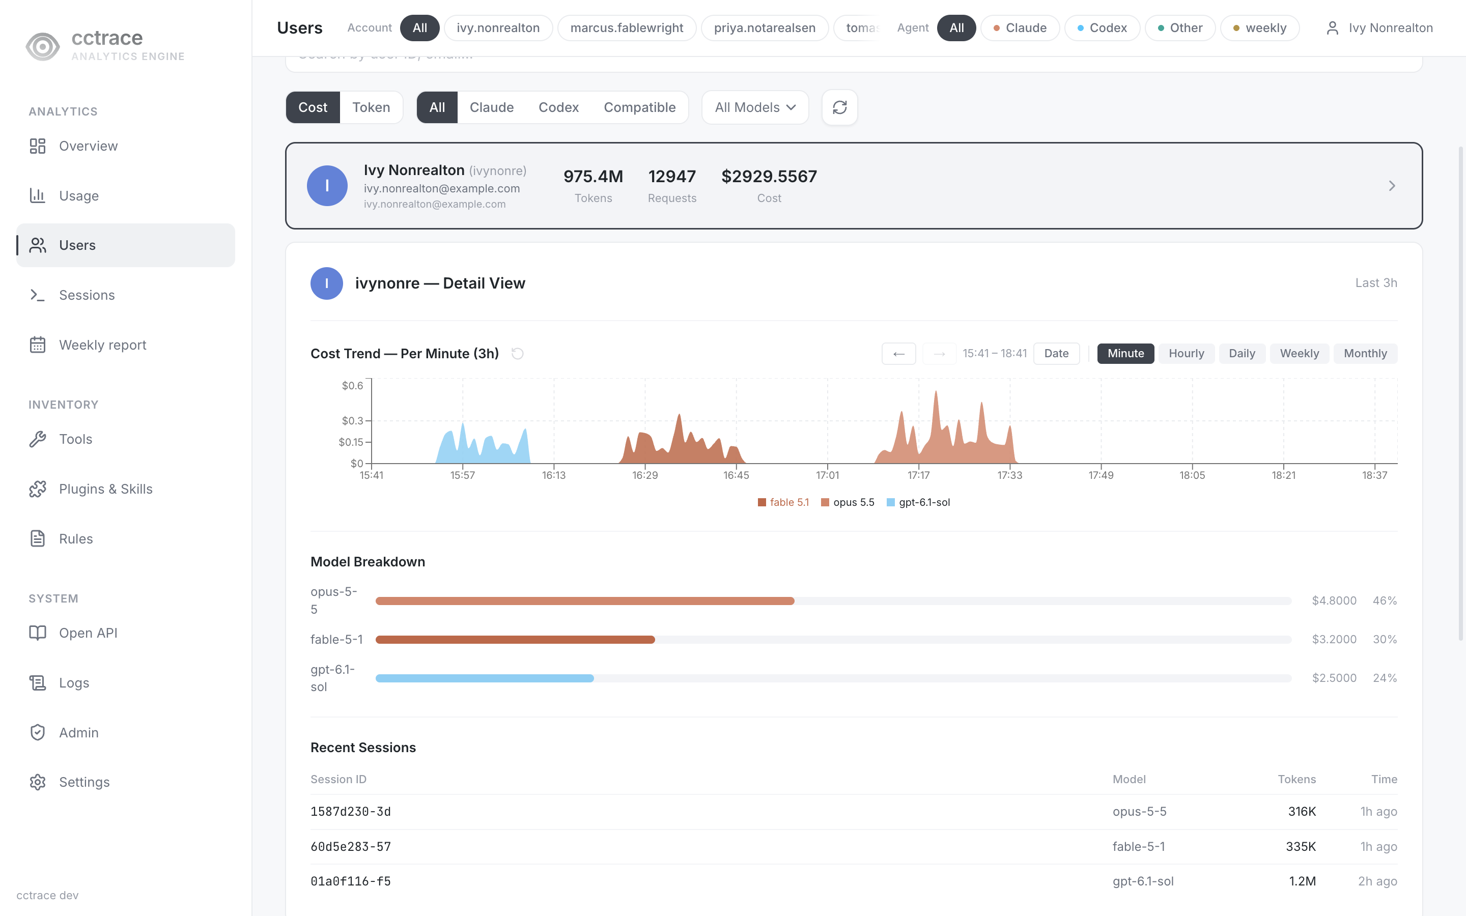This screenshot has width=1466, height=916.
Task: Open Logs via its scroll icon
Action: click(38, 683)
